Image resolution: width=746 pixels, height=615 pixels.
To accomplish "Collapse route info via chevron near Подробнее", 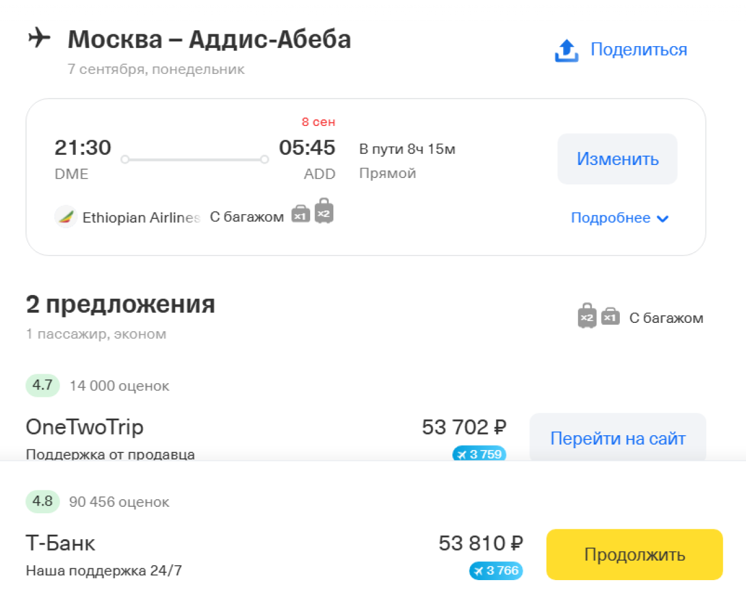I will [663, 218].
